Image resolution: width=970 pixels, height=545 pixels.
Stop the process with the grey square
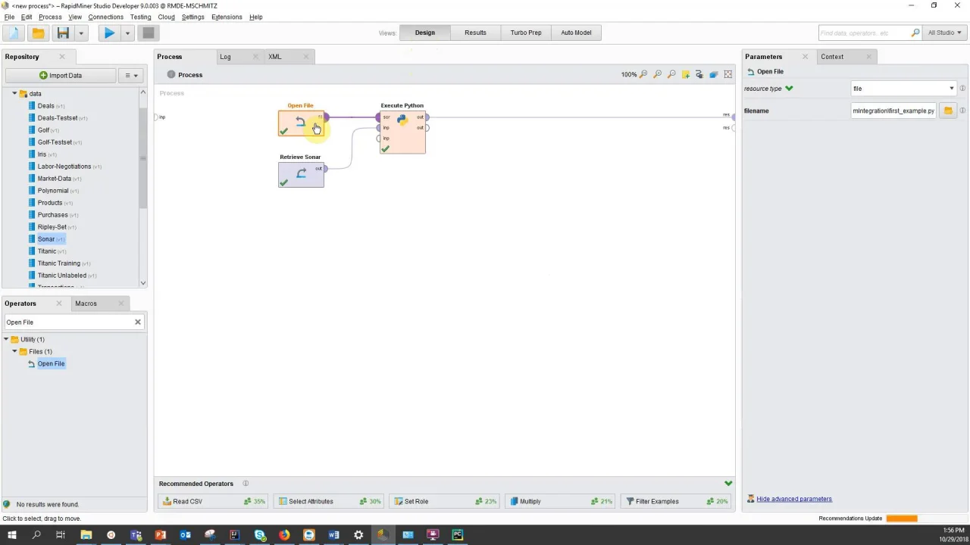coord(148,33)
